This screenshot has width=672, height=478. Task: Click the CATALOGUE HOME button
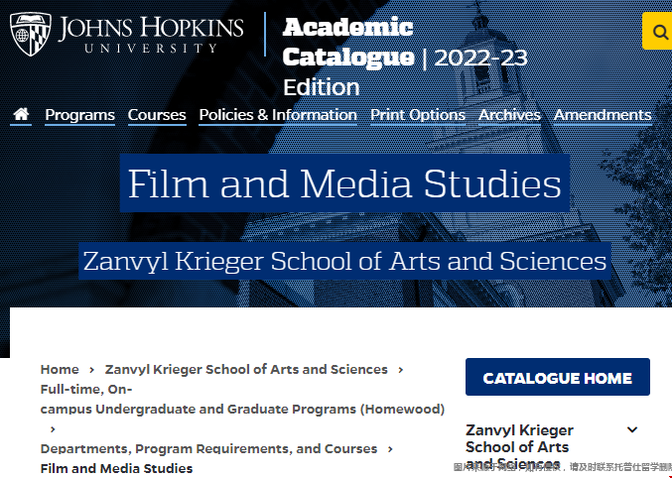pos(558,377)
